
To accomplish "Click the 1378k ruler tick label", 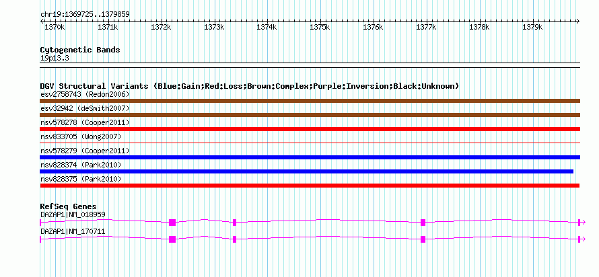I will [479, 28].
